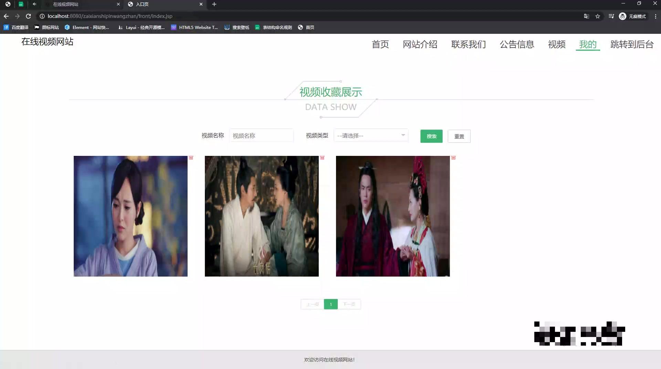Open the 百度翻译 bookmark
The image size is (661, 369).
coord(16,27)
